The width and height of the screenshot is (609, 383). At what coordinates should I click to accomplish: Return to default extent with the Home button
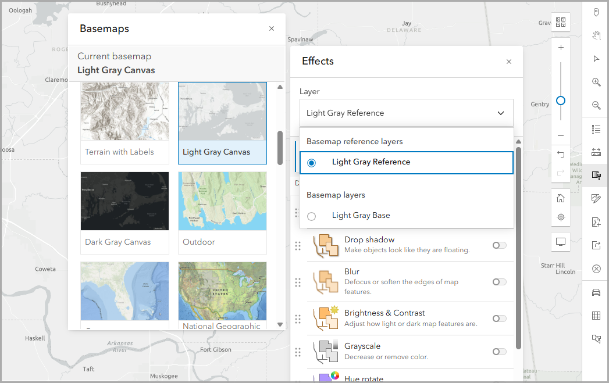[x=560, y=198]
